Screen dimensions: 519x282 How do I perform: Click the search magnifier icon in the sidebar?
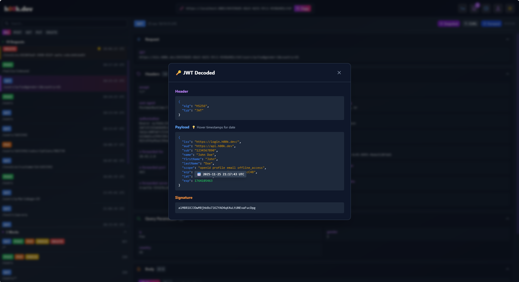[7, 23]
